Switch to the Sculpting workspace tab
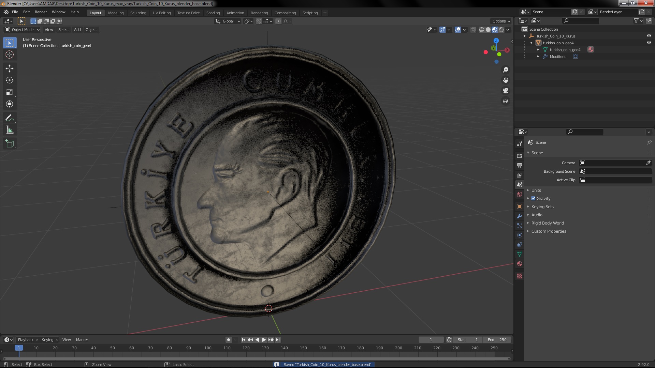Screen dimensions: 655x368 (138, 13)
